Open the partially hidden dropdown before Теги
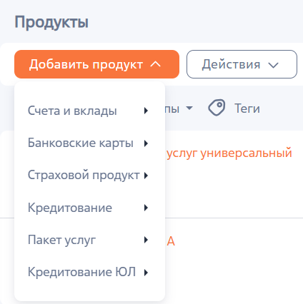This screenshot has width=303, height=304. tap(179, 108)
